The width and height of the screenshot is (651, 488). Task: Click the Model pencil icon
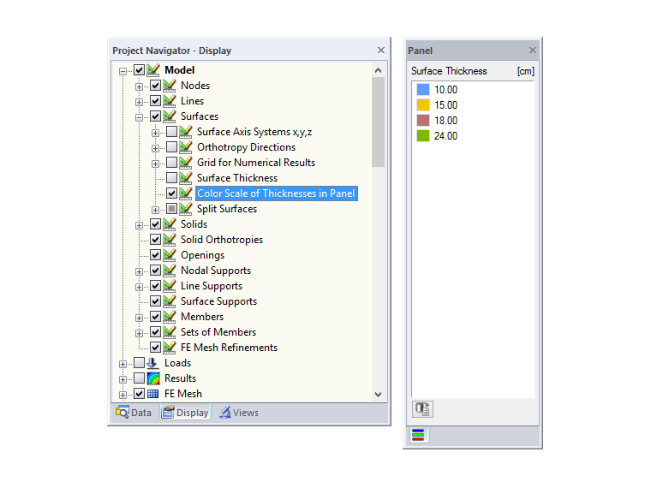(153, 69)
